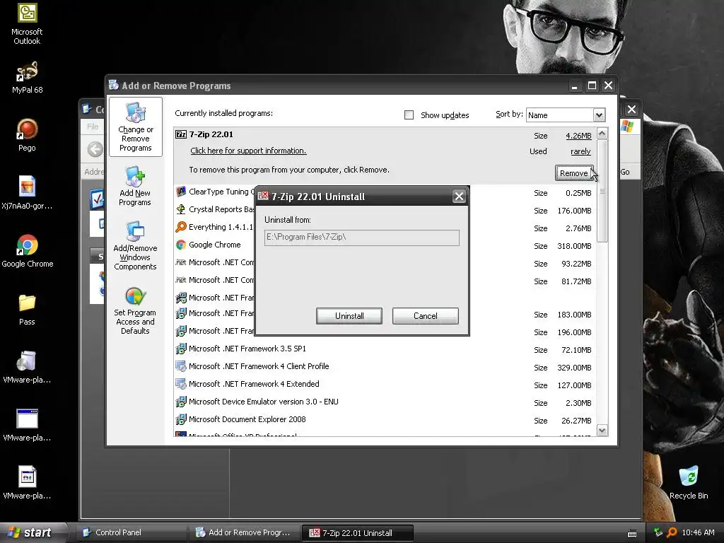Viewport: 724px width, 543px height.
Task: Click the .NET Framework 4 Extended icon
Action: [181, 384]
